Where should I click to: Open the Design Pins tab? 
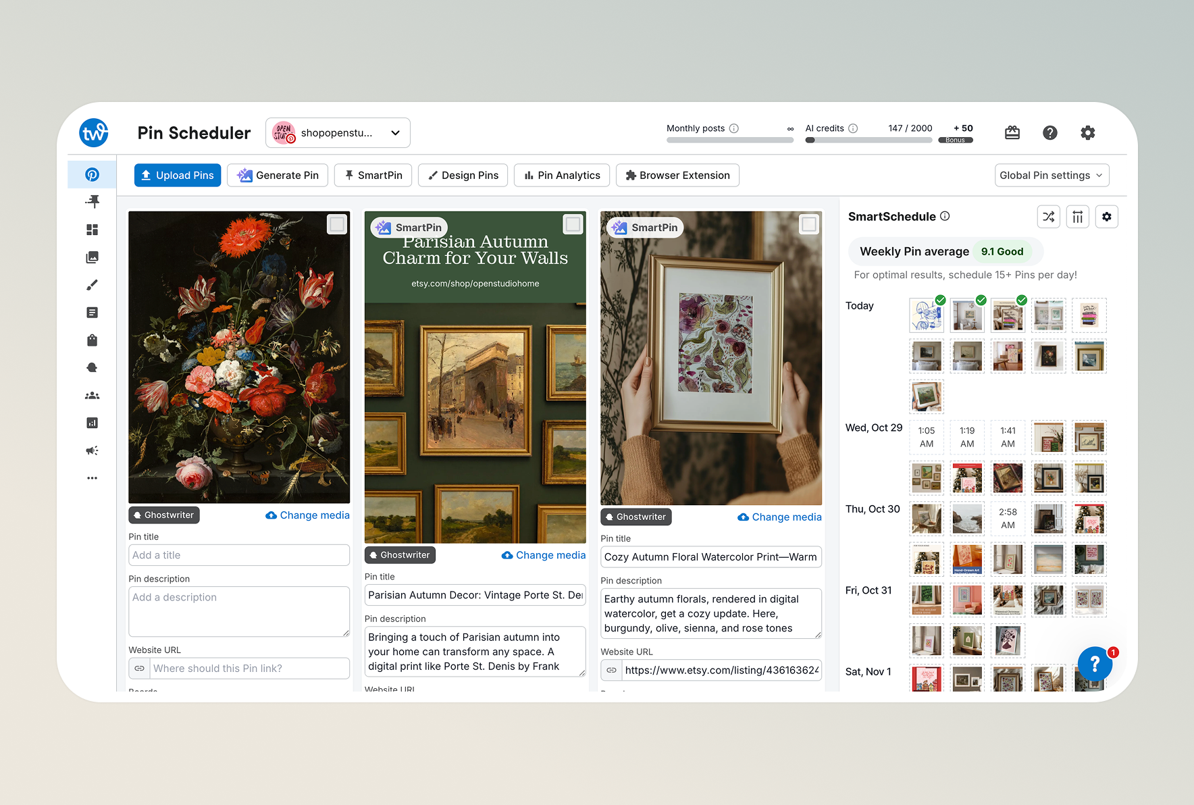(x=463, y=176)
